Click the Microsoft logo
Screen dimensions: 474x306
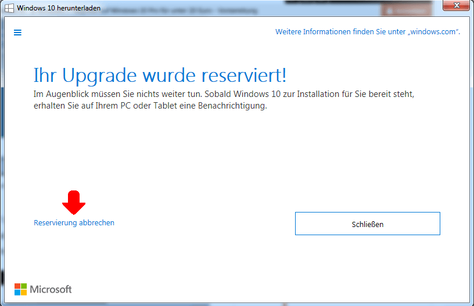tap(43, 289)
